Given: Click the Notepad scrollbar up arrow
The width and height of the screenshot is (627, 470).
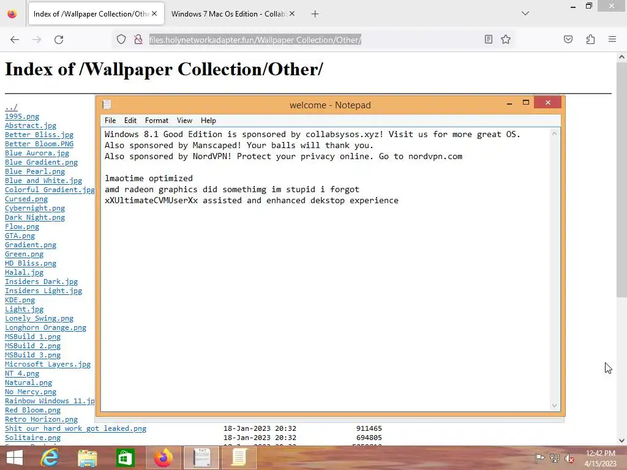Looking at the screenshot, I should (x=554, y=134).
